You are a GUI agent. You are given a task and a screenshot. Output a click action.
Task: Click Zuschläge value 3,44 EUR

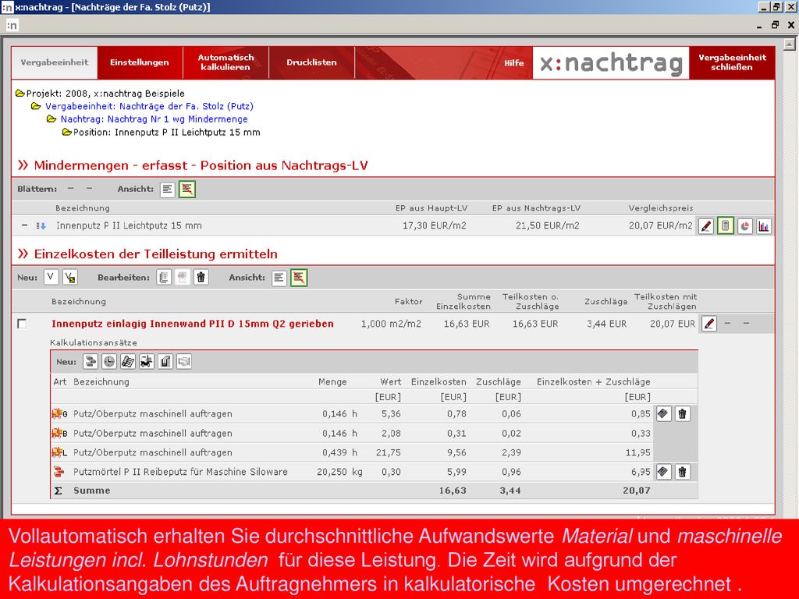pos(606,324)
